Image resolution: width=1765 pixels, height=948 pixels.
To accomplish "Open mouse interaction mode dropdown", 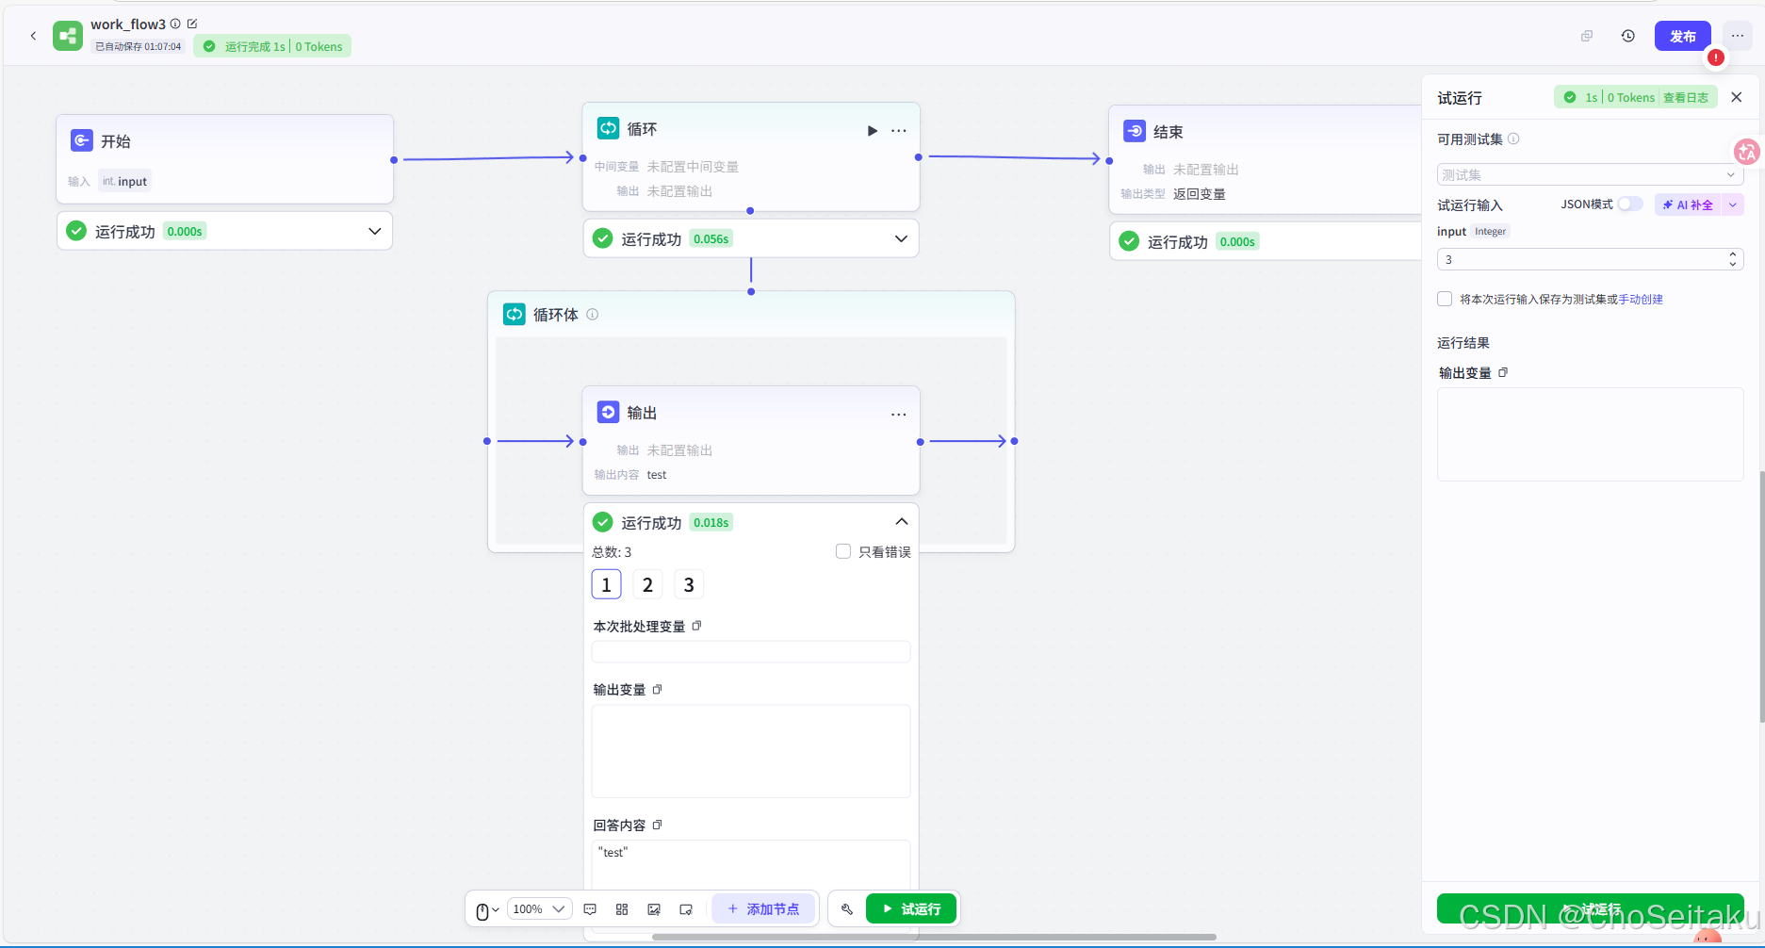I will click(487, 909).
